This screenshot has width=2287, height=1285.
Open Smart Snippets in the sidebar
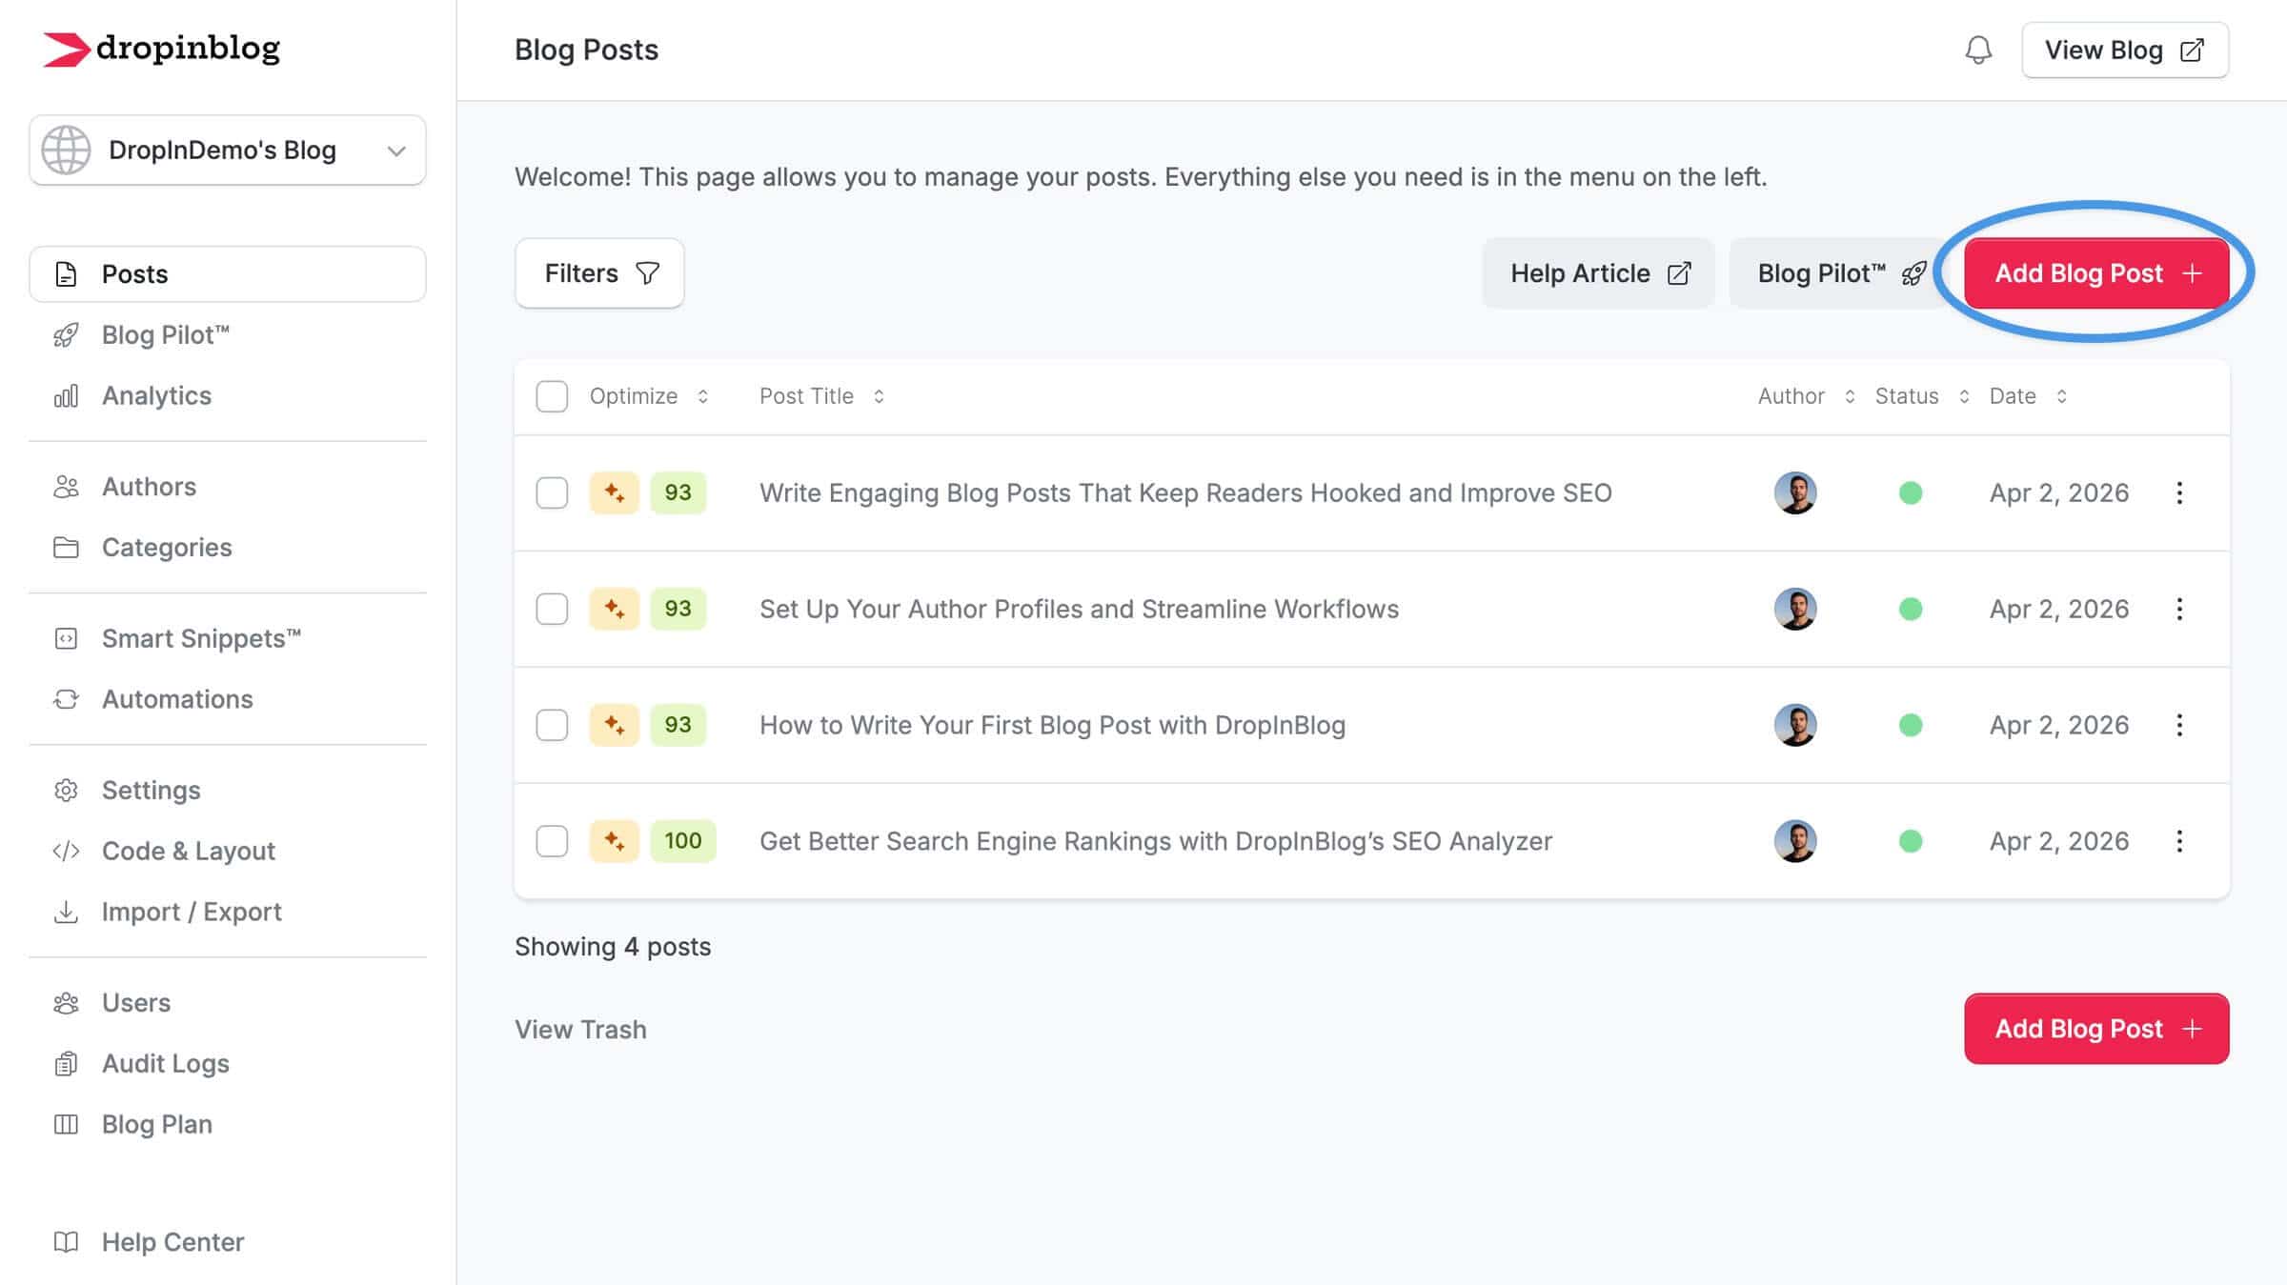coord(201,639)
